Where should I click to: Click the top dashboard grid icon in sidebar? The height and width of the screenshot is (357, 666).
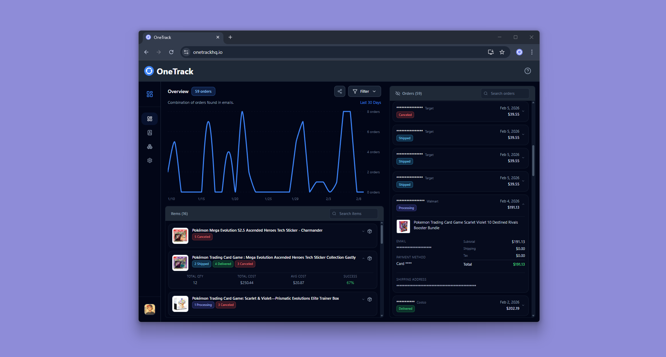150,94
